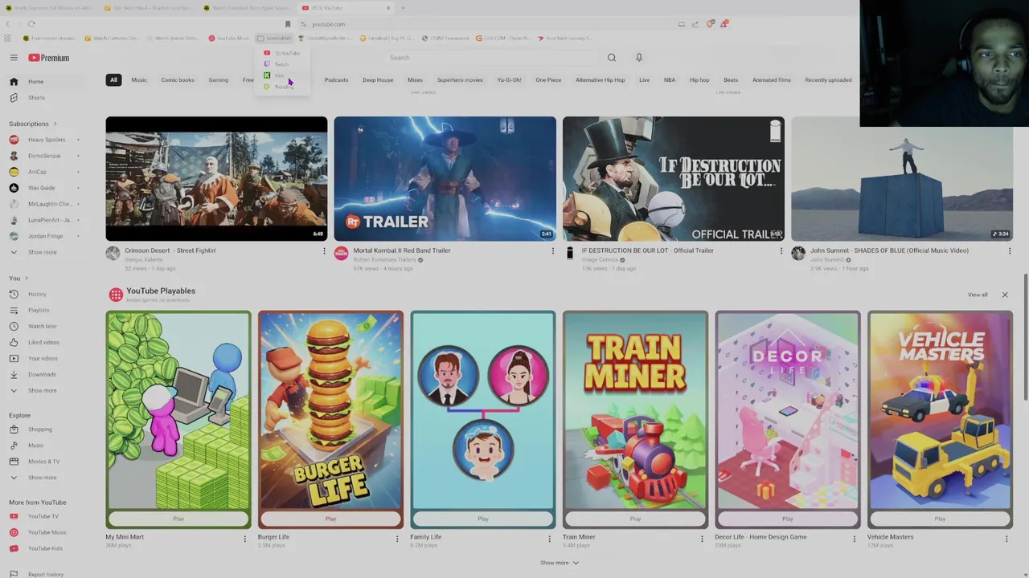The image size is (1029, 578).
Task: Select the One Piece filter chip
Action: [x=548, y=79]
